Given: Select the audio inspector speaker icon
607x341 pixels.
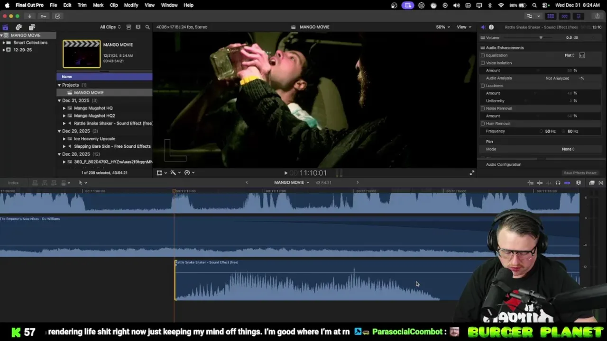Looking at the screenshot, I should 483,27.
